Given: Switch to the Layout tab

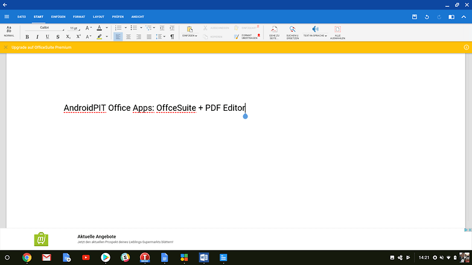Looking at the screenshot, I should click(x=98, y=17).
